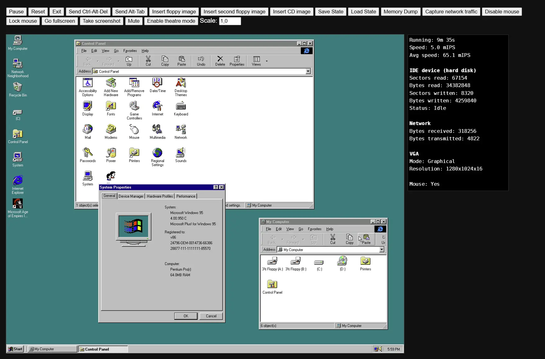Select the Display applet icon
This screenshot has width=545, height=359.
tap(88, 109)
